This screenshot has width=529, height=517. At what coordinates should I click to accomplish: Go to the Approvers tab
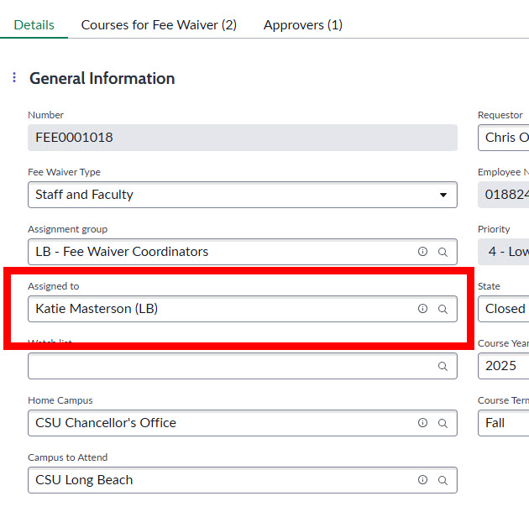tap(303, 24)
